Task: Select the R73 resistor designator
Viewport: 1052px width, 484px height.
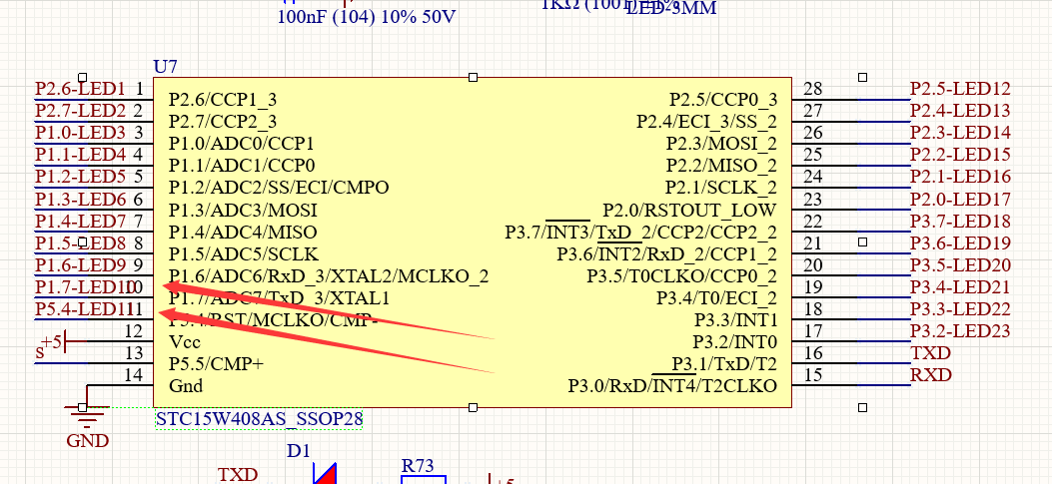Action: (418, 466)
